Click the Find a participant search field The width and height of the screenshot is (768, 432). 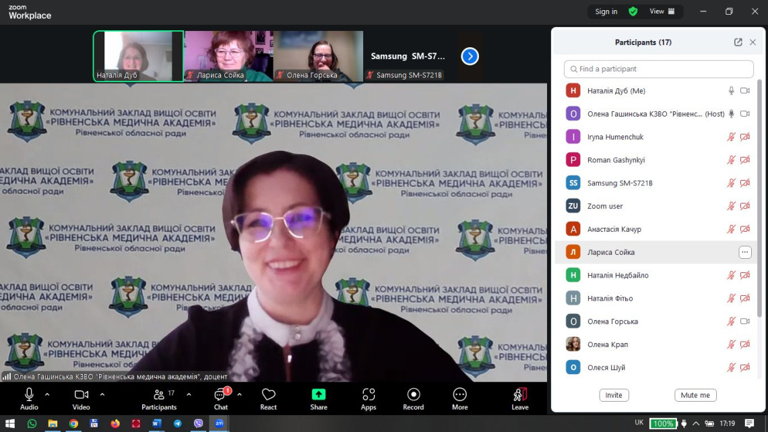coord(658,69)
